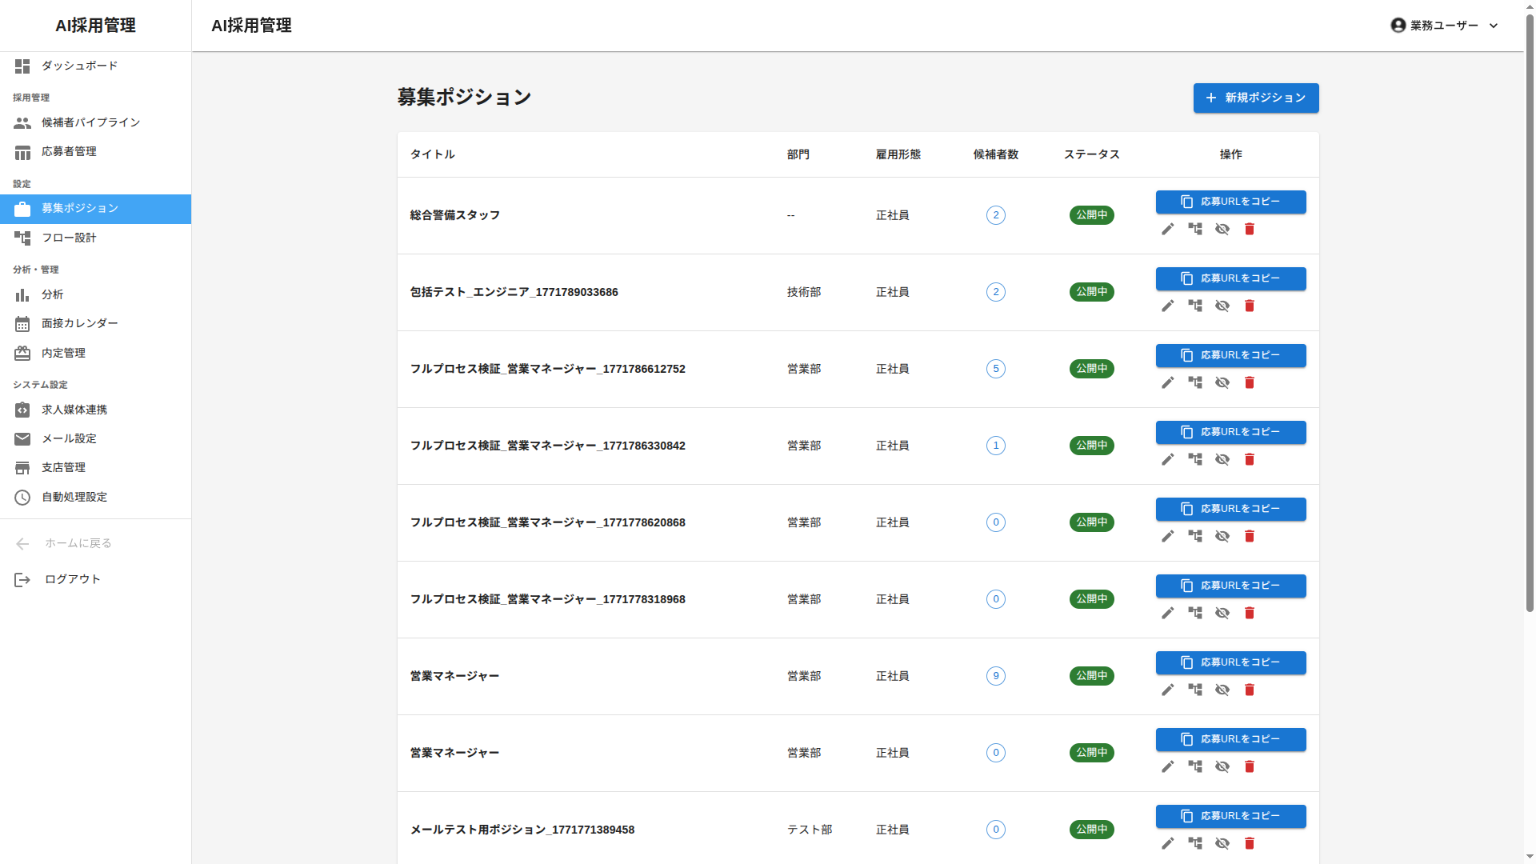This screenshot has width=1536, height=864.
Task: Toggle visibility for フルプロセス検証_営業マネージャー_1771786612752
Action: 1222,382
